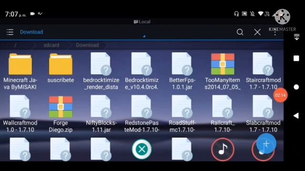305x171 pixels.
Task: Select the NiftyBlocks-1.11.jar file
Action: 101,114
